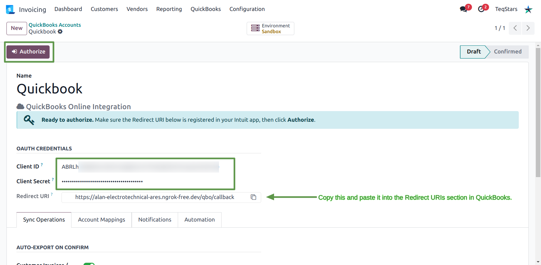The width and height of the screenshot is (541, 265).
Task: Click the Client ID help question mark
Action: [x=42, y=165]
